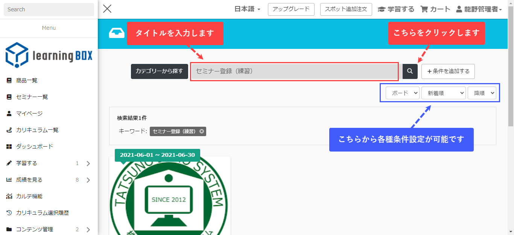Open セミナー一覧 in the sidebar menu

(x=32, y=97)
